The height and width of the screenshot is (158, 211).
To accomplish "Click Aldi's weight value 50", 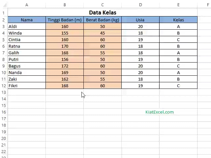I will click(103, 26).
